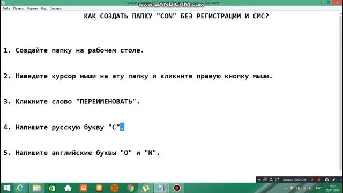Take a screenshot with Bandicam camera icon
Image resolution: width=343 pixels, height=193 pixels.
[326, 180]
